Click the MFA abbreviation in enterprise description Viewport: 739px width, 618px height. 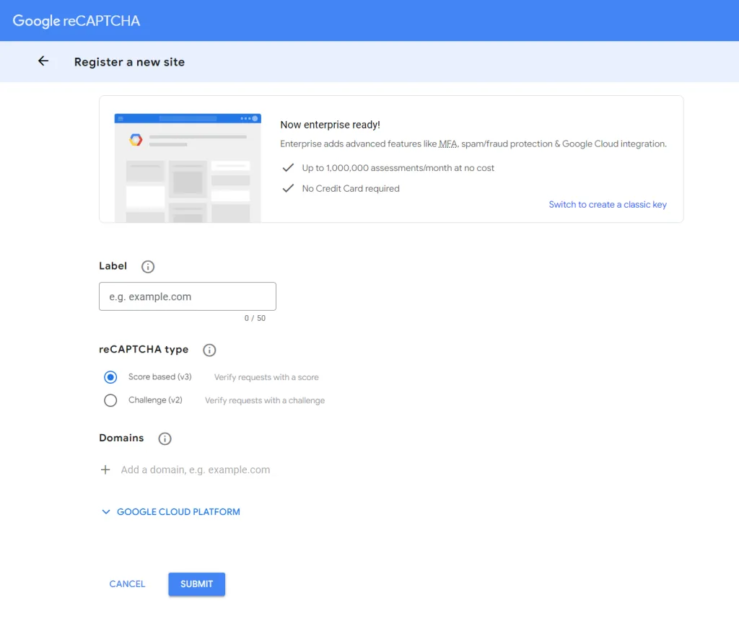pos(447,144)
